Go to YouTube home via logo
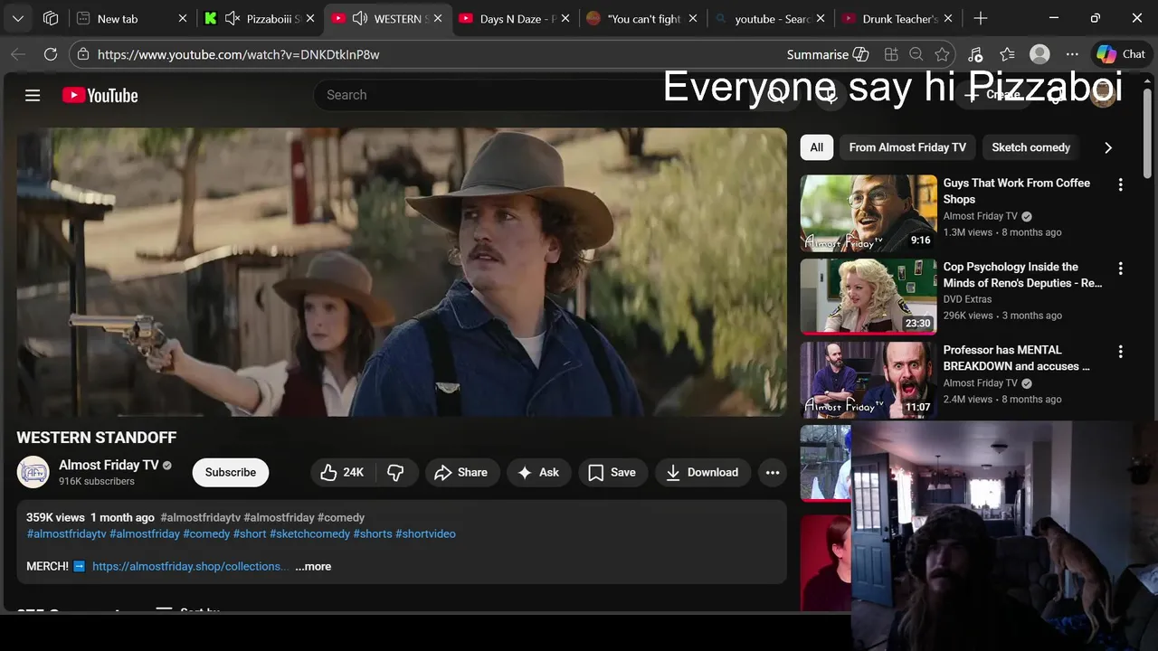This screenshot has height=651, width=1158. [x=100, y=95]
